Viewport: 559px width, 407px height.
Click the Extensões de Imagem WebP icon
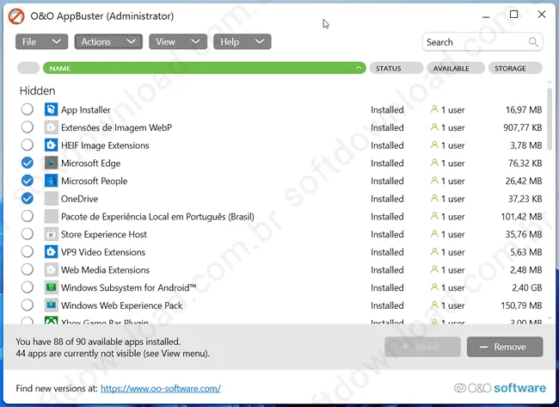coord(51,127)
